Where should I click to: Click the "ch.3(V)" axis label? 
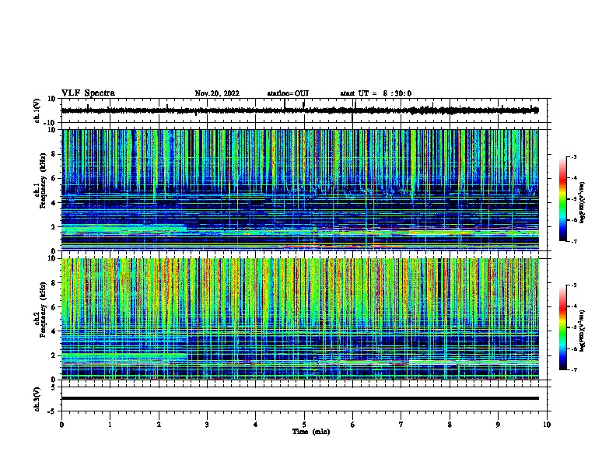point(37,399)
